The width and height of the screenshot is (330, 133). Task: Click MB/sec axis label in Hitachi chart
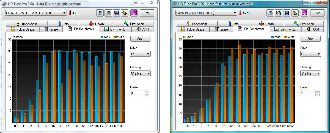[18, 37]
